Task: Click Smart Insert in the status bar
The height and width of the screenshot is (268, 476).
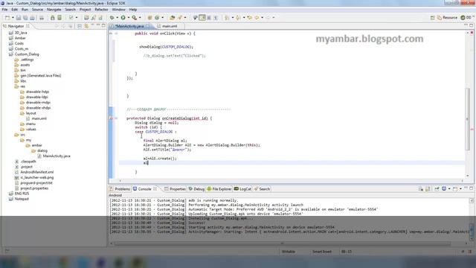Action: (322, 252)
